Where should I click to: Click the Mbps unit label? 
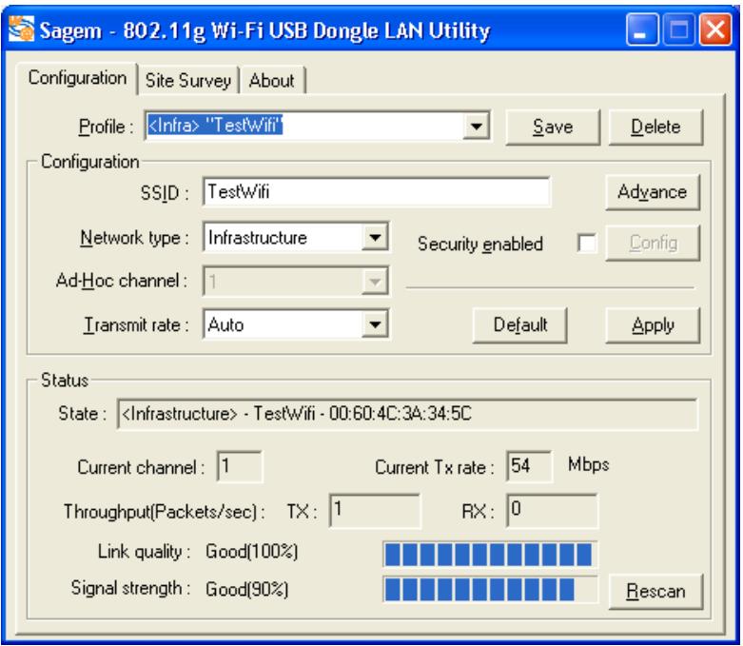[588, 464]
